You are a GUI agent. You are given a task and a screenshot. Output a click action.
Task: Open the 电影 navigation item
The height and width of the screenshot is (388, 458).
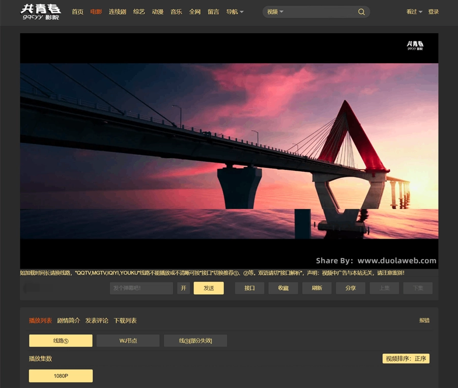pyautogui.click(x=96, y=12)
